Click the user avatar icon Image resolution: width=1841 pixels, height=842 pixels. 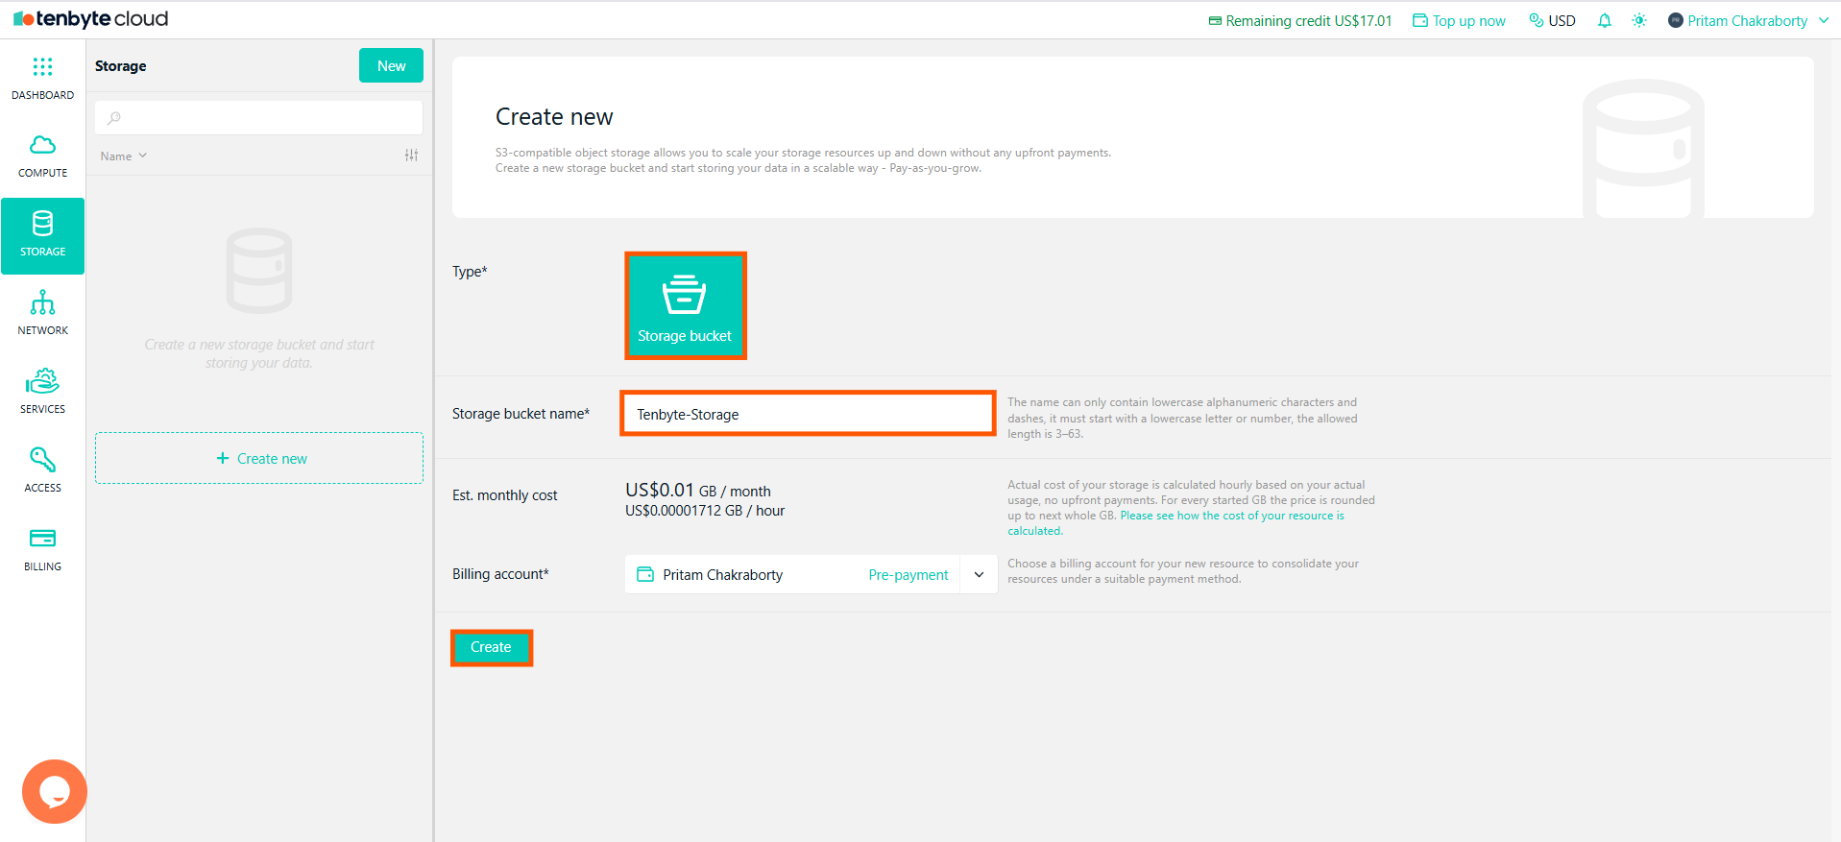1676,20
